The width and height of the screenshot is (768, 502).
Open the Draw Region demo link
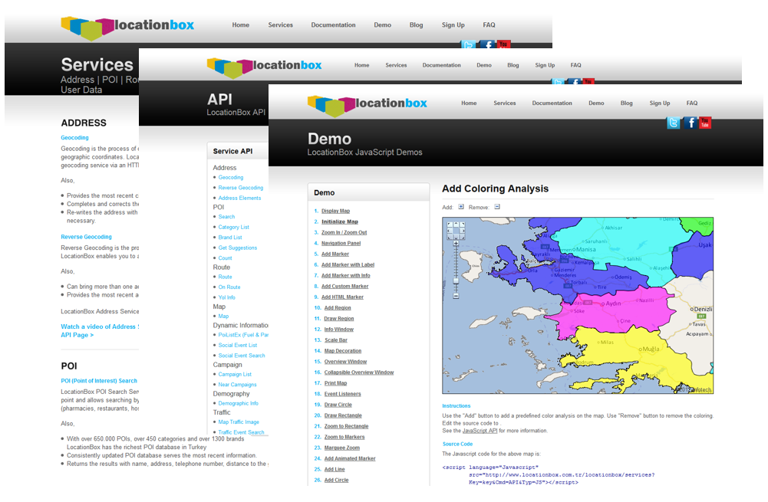click(339, 319)
